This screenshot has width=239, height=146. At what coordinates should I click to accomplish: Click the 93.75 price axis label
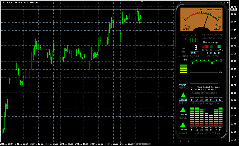tap(234, 6)
